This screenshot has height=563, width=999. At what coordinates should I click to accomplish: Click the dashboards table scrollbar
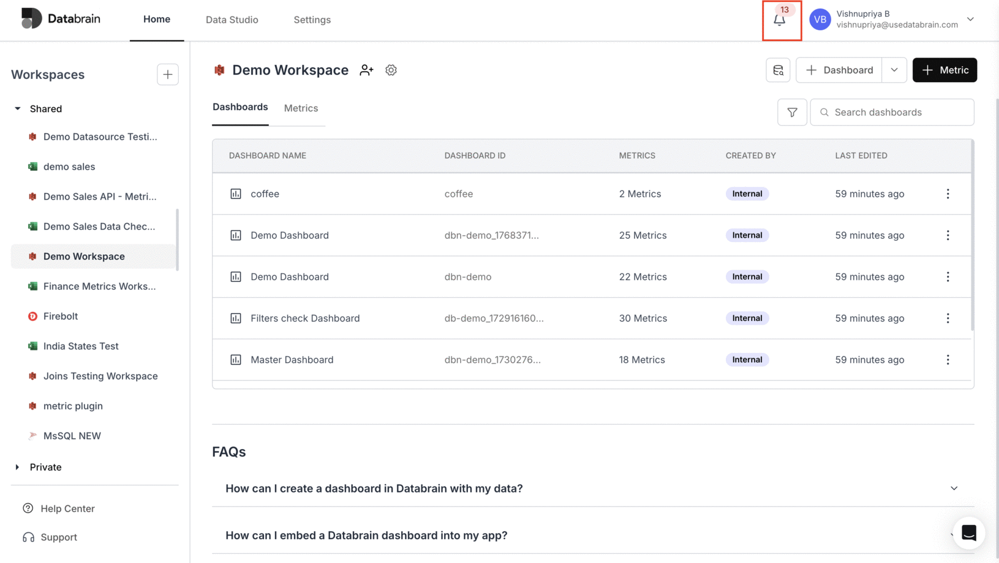[972, 236]
